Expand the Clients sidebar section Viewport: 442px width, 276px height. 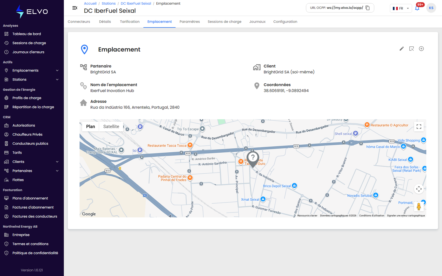32,162
